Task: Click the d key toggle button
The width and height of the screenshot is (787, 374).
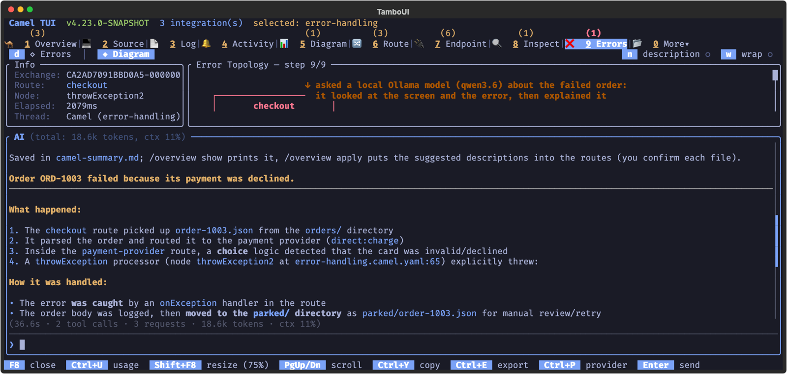Action: pyautogui.click(x=17, y=54)
